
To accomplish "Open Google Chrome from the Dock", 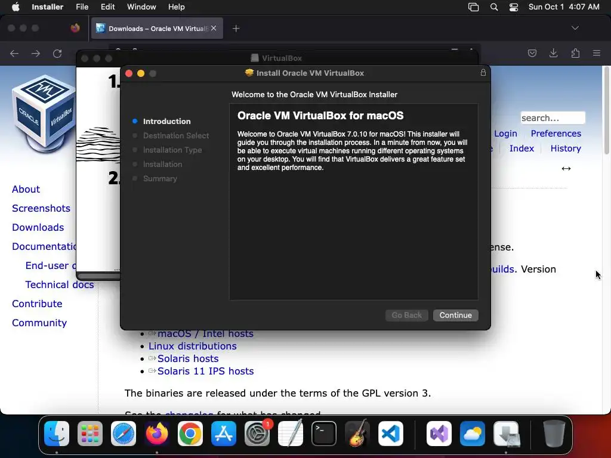I will [190, 434].
